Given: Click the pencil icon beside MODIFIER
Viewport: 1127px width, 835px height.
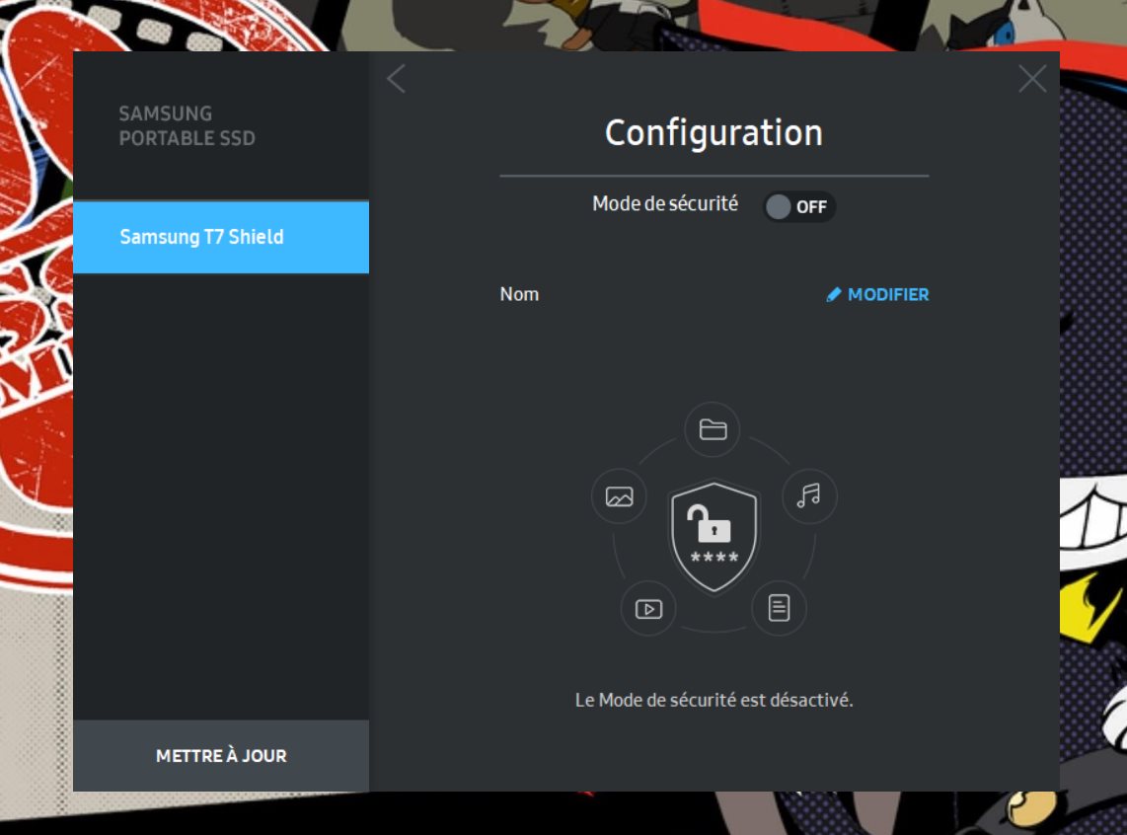Looking at the screenshot, I should [x=834, y=295].
